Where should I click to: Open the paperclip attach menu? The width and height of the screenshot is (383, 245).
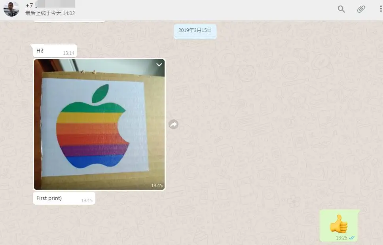click(x=361, y=9)
